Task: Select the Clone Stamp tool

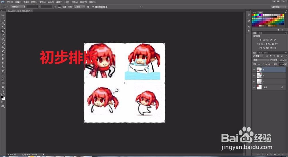Action: (3, 47)
